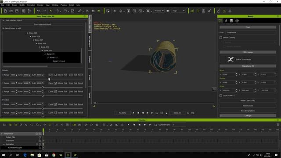Open the Edge browser from taskbar
This screenshot has height=158, width=281.
coord(25,155)
